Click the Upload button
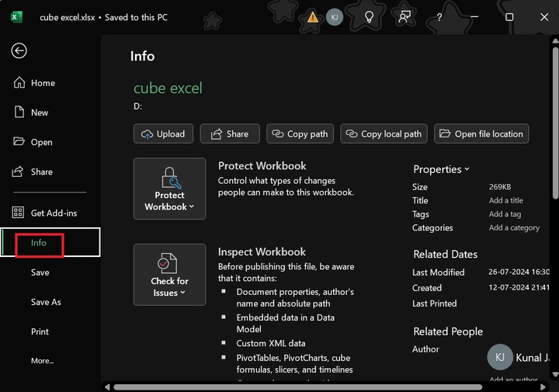The height and width of the screenshot is (392, 559). pyautogui.click(x=163, y=134)
